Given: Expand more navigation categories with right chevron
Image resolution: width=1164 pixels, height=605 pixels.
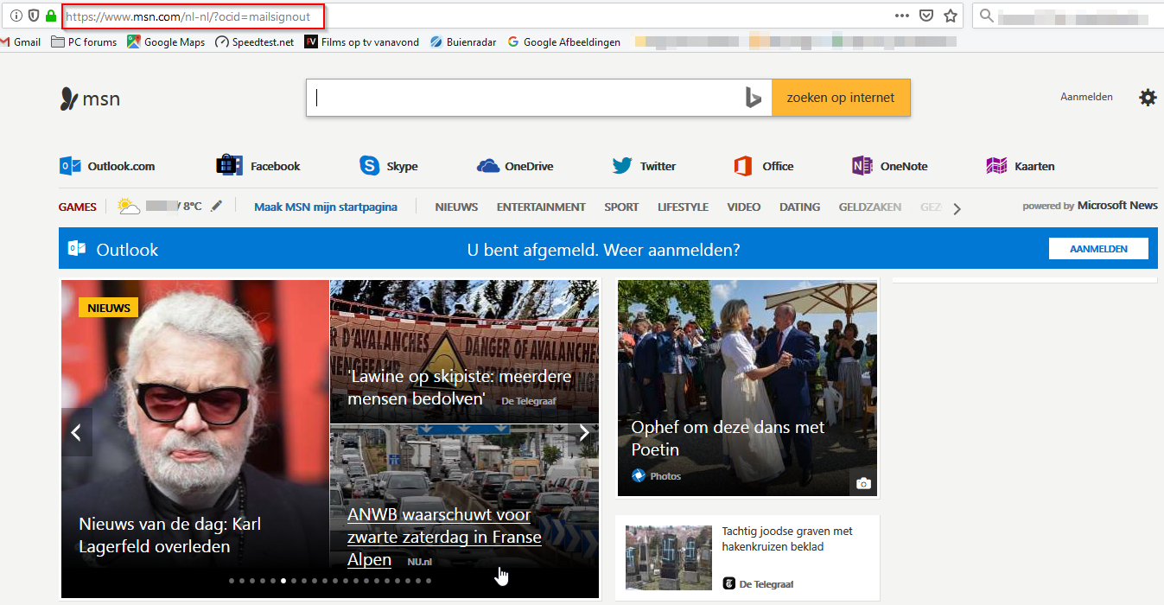Looking at the screenshot, I should coord(957,207).
